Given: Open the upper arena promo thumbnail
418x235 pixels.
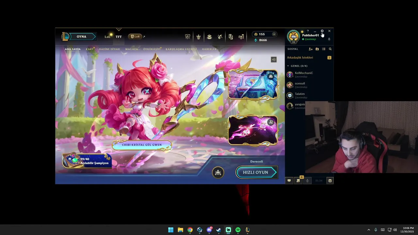Looking at the screenshot, I should coord(253,84).
